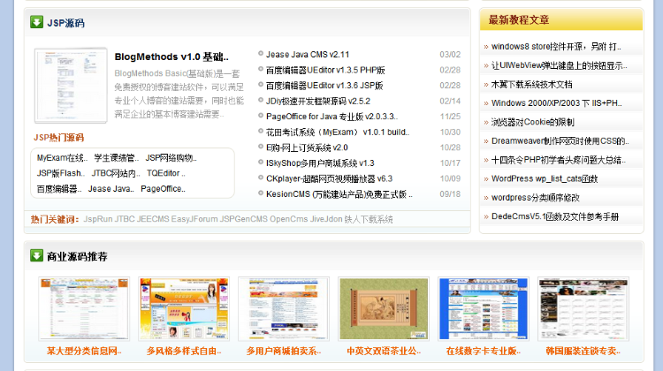The width and height of the screenshot is (663, 371).
Task: Click the JSP源码 section heading
Action: pyautogui.click(x=65, y=23)
